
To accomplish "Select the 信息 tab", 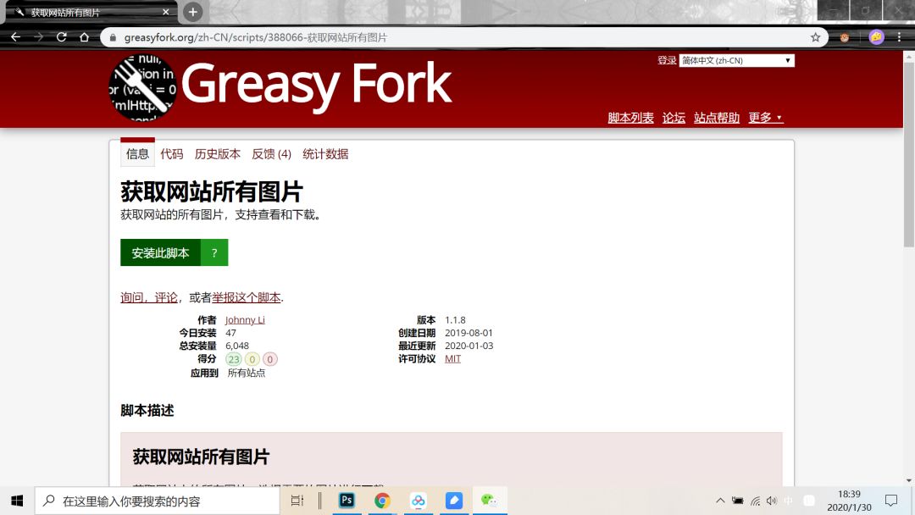I will (138, 154).
